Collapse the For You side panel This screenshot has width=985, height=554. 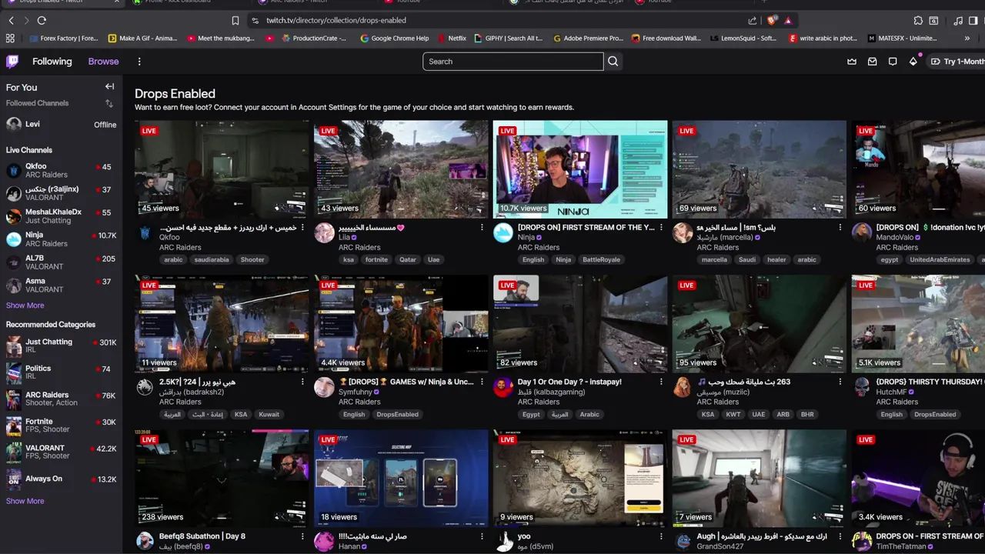109,87
